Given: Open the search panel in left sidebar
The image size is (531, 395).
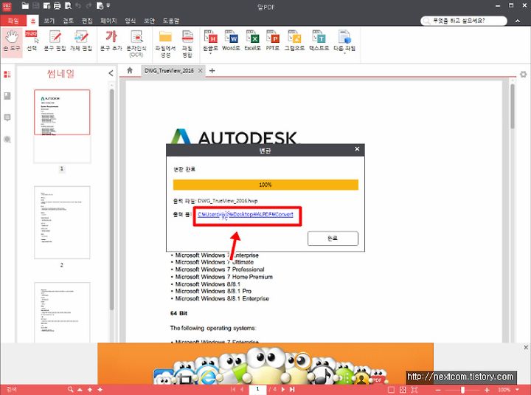Looking at the screenshot, I should click(x=7, y=140).
